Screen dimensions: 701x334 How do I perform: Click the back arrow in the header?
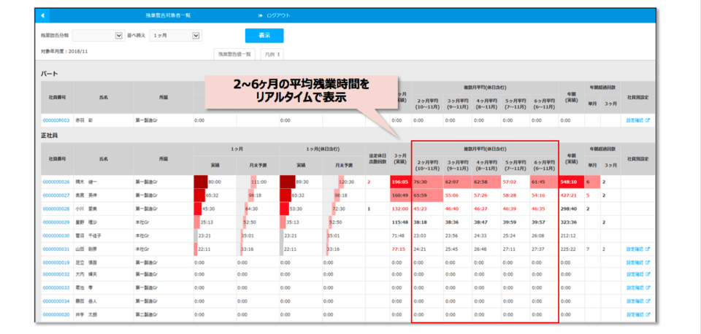pos(43,15)
